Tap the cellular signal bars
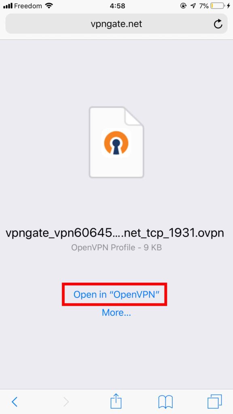The height and width of the screenshot is (414, 233). pos(8,6)
